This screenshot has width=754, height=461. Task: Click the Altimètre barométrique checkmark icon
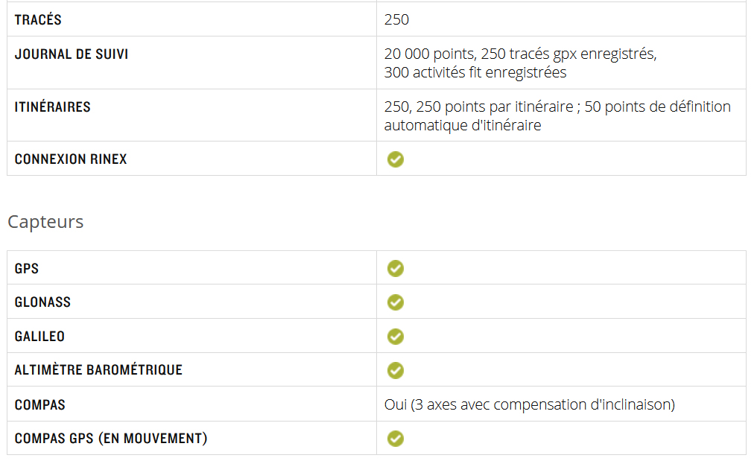pyautogui.click(x=396, y=371)
